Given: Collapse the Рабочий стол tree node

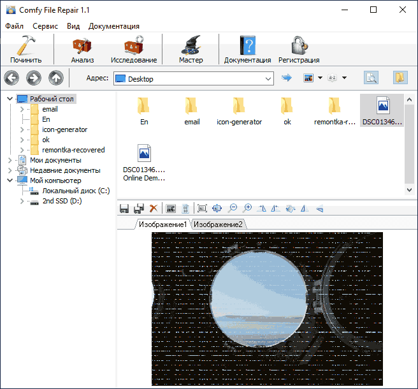Looking at the screenshot, I should [10, 99].
